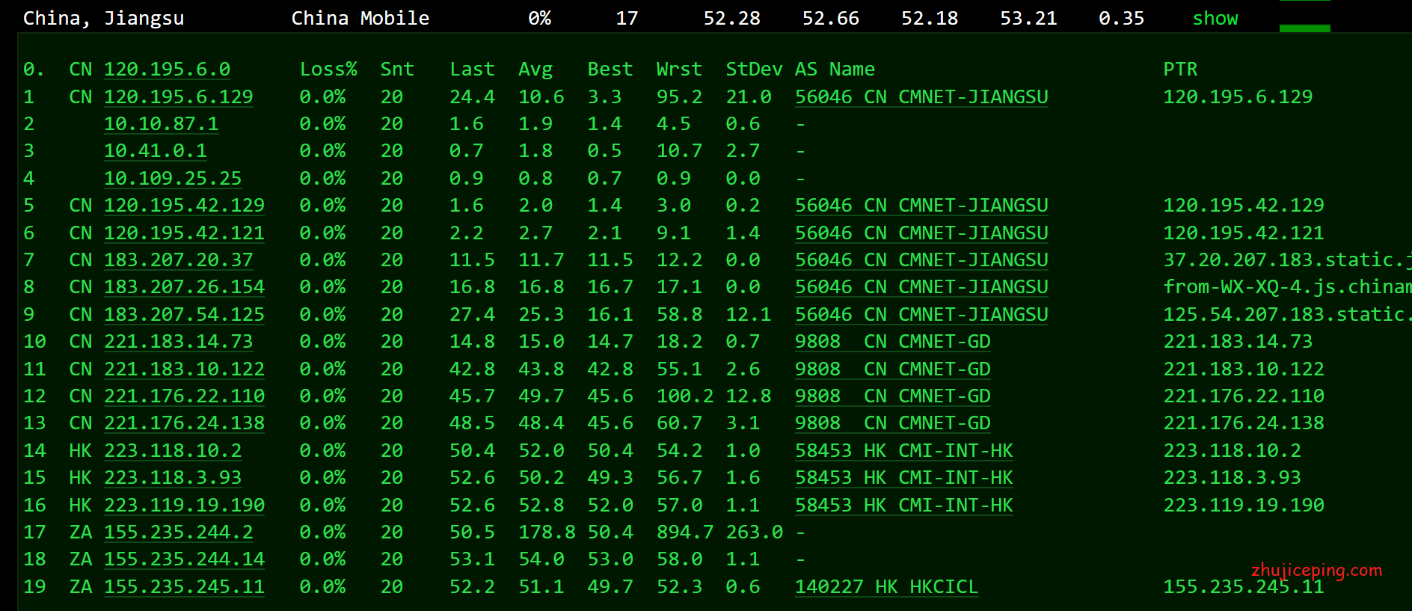Open AS link CMNET-JIANGSU in hop 6
The width and height of the screenshot is (1412, 611).
[x=921, y=233]
